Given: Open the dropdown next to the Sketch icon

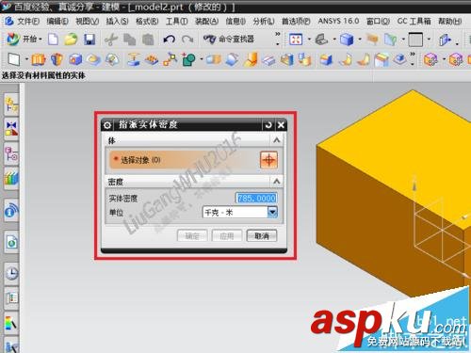Looking at the screenshot, I should 26,59.
